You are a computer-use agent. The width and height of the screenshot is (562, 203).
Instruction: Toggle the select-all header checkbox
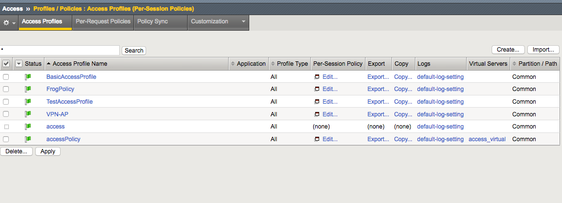6,63
